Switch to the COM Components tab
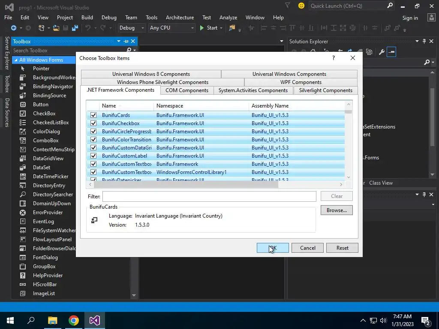This screenshot has height=329, width=439. pos(187,90)
